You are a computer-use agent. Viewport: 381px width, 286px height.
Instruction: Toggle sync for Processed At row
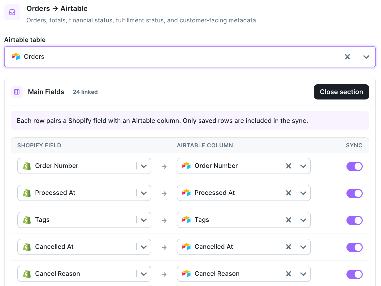(x=354, y=193)
